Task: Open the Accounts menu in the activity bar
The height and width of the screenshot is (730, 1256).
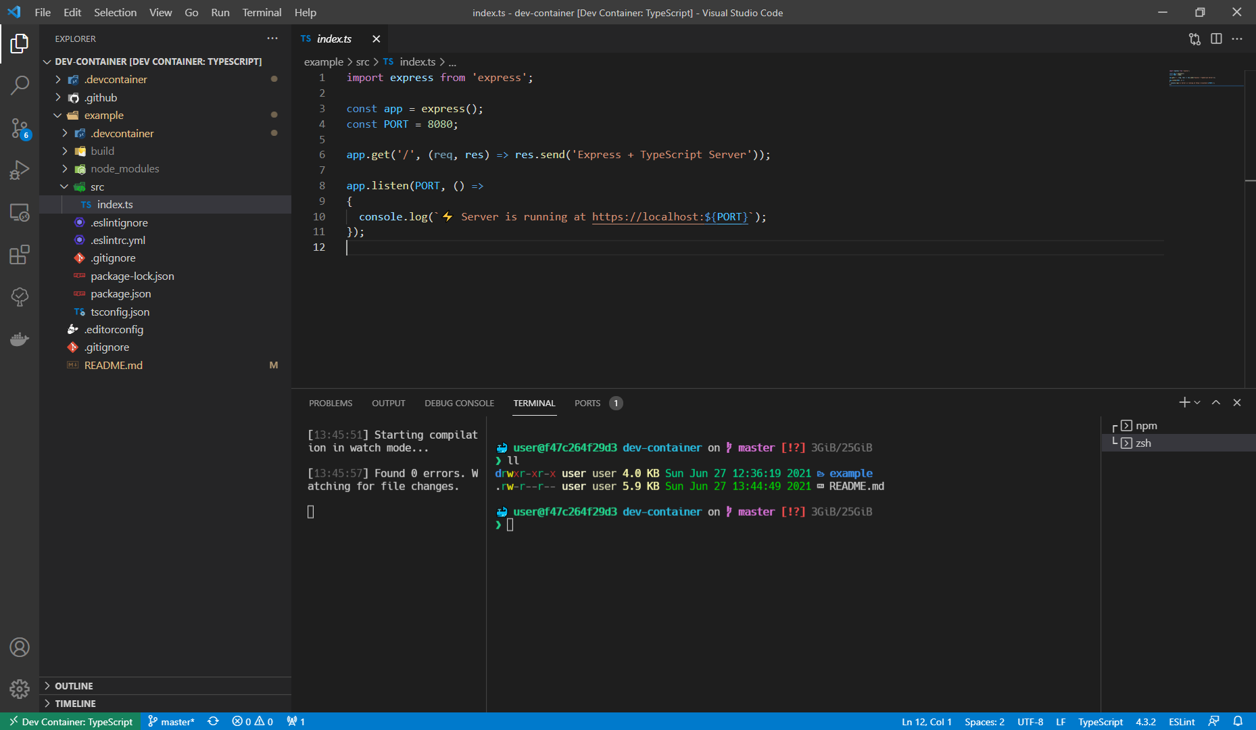Action: [20, 648]
